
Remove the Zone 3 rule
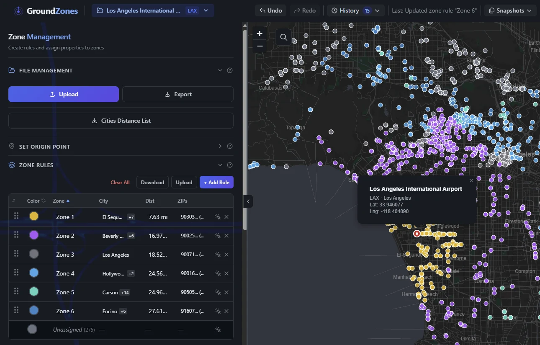click(x=226, y=255)
